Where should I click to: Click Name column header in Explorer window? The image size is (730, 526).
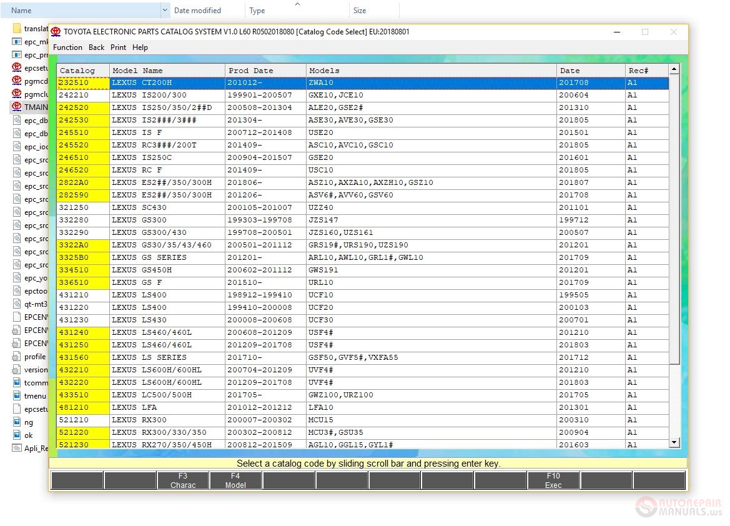pos(81,10)
